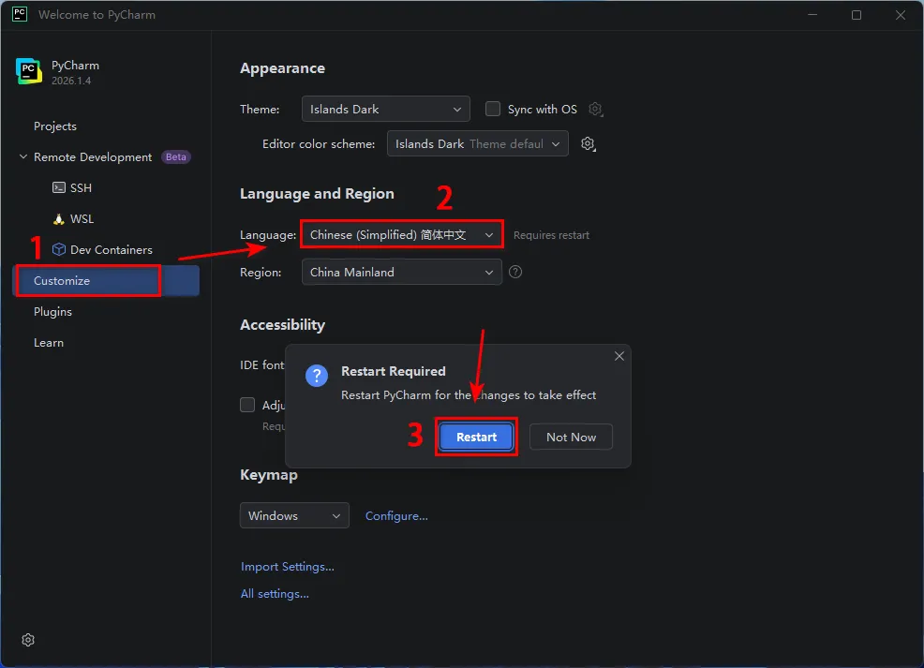Select Remote Development in the sidebar
The width and height of the screenshot is (924, 668).
tap(93, 157)
